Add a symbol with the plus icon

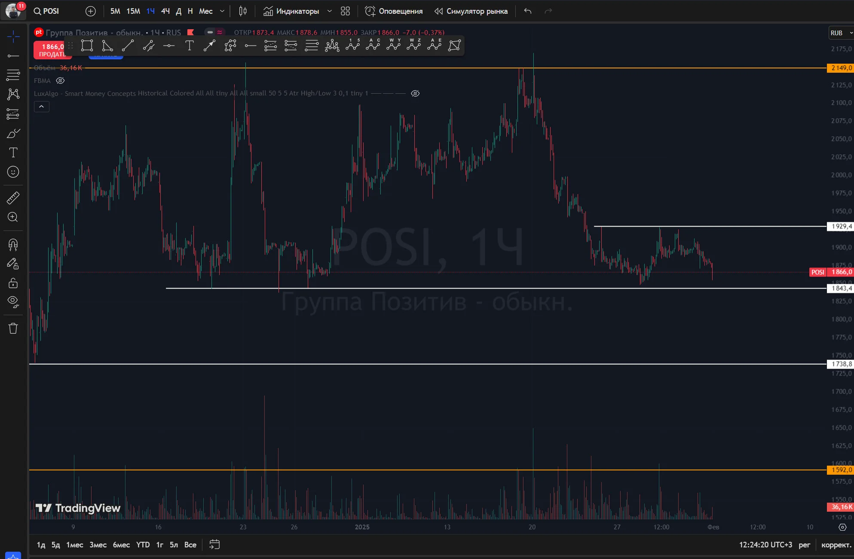point(91,11)
